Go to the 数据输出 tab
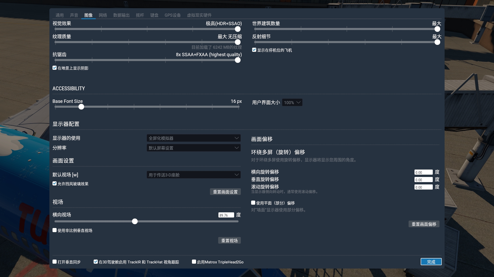 (x=121, y=15)
